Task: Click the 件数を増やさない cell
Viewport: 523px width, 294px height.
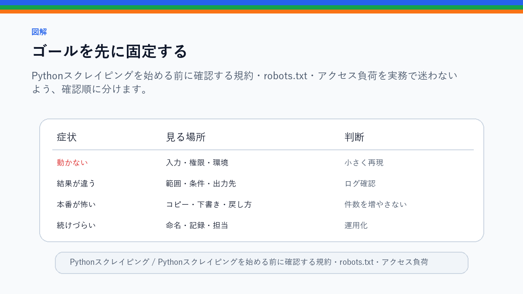Action: (x=376, y=204)
